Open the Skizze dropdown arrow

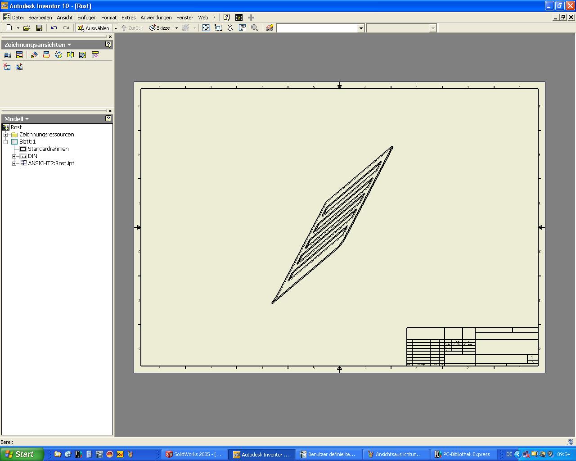pos(176,28)
